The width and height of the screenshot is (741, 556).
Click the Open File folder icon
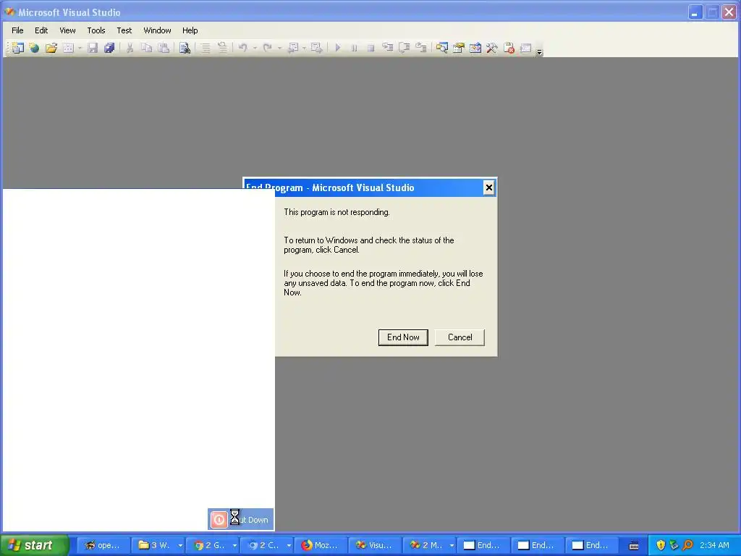(x=51, y=48)
